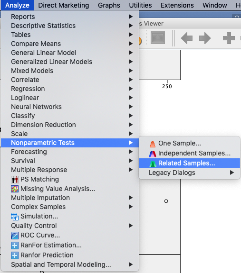
Task: Click the back arrow in Viewer toolbar
Action: [186, 38]
